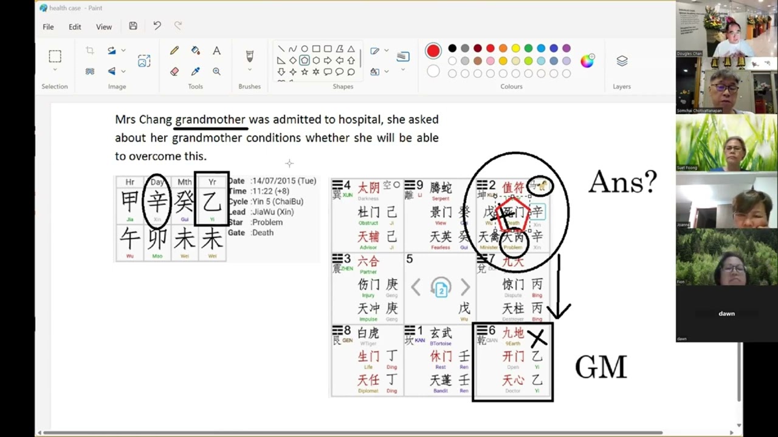The height and width of the screenshot is (437, 778).
Task: Select the Fill bucket tool
Action: 196,51
